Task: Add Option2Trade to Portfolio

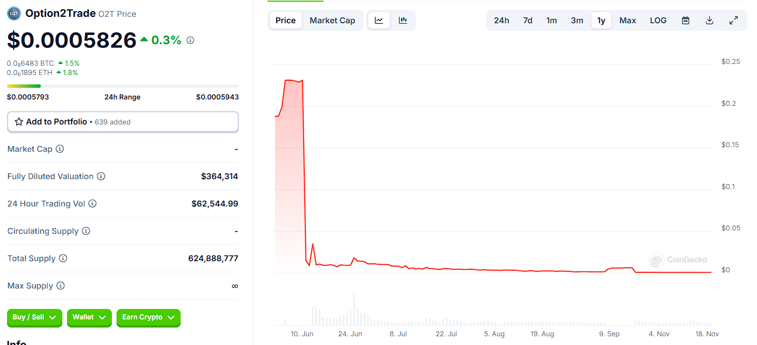Action: [122, 122]
